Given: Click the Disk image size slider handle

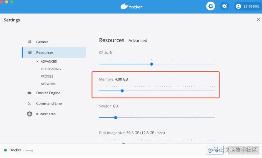Looking at the screenshot, I should tap(123, 143).
